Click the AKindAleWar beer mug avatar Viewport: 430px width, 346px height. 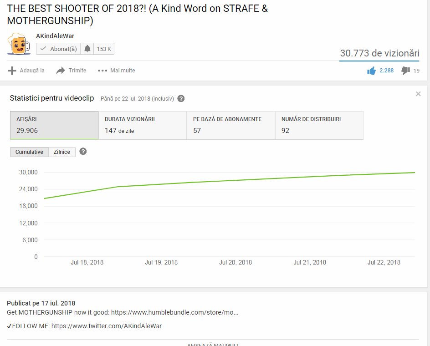click(x=19, y=44)
